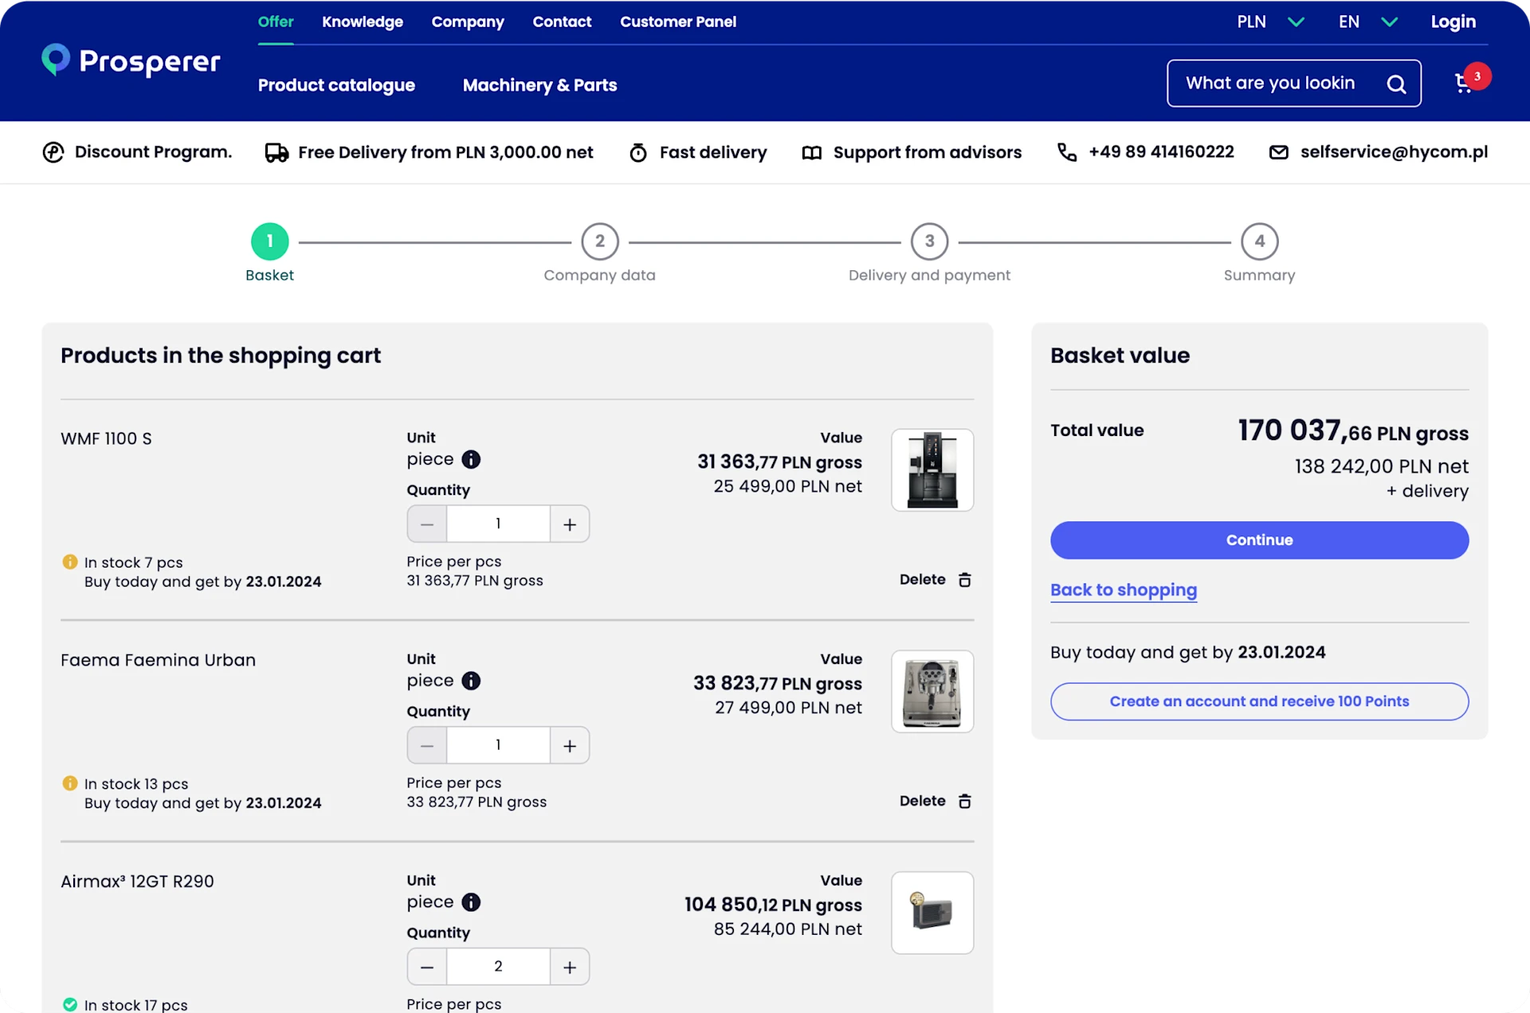Decrease WMF 1100 S quantity
Screen dimensions: 1530x1013
click(x=426, y=524)
